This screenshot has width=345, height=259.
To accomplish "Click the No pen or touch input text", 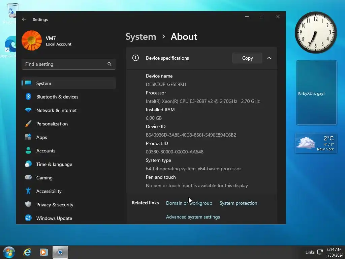I will (x=197, y=186).
